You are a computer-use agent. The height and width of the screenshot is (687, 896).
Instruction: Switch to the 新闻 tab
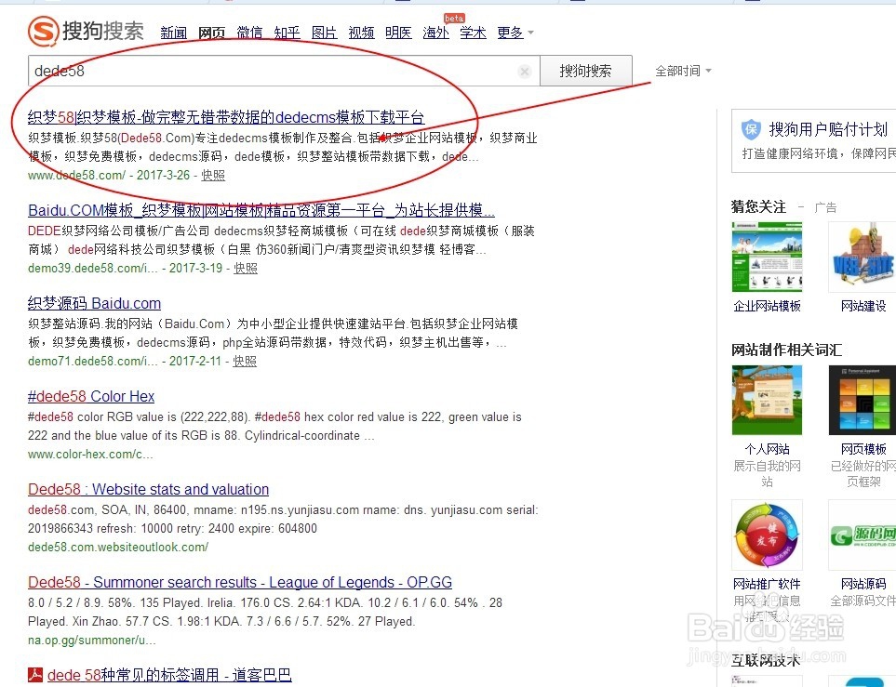[x=173, y=33]
